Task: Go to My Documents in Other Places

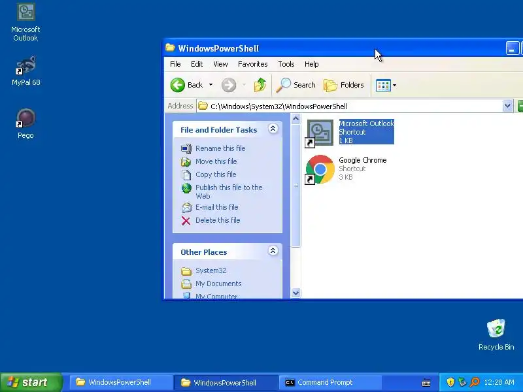Action: coord(218,284)
